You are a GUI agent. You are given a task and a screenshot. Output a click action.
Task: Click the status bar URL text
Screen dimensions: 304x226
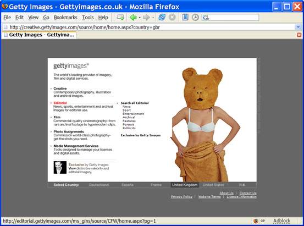(x=79, y=221)
